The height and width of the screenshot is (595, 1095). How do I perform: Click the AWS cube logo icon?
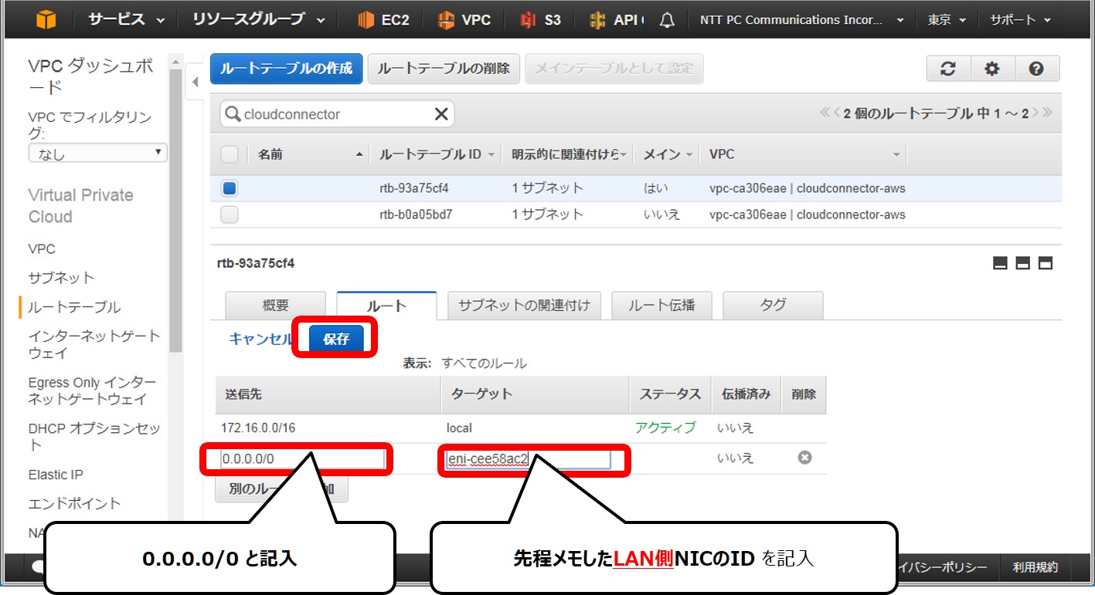(46, 20)
